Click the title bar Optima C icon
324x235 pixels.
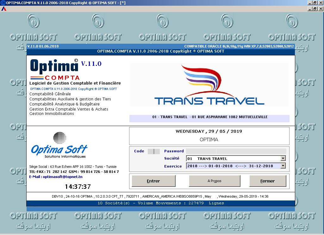(3, 3)
